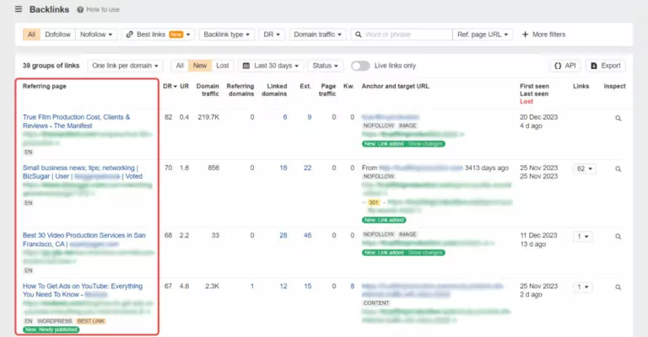Sort by the DR column header
The image size is (648, 337).
[x=169, y=86]
